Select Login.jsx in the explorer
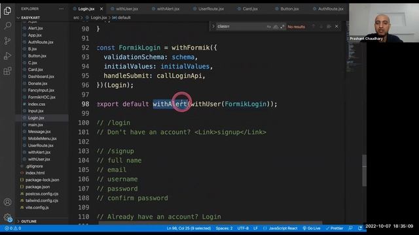 coord(36,117)
